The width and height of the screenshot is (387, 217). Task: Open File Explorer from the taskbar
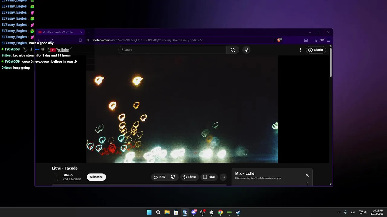coord(167,212)
